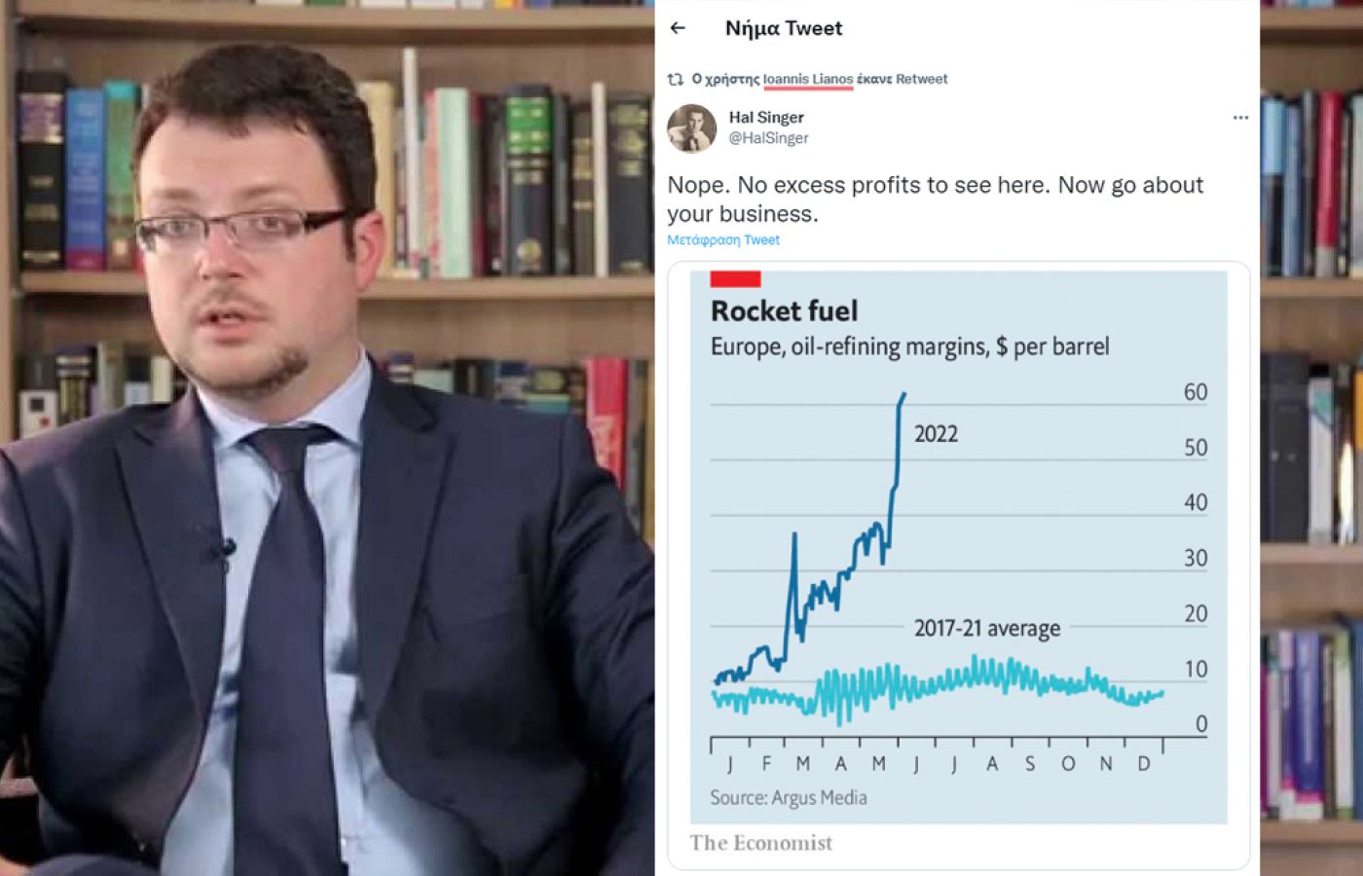Click the Source: Argus Media text
Image resolution: width=1363 pixels, height=876 pixels.
[789, 798]
